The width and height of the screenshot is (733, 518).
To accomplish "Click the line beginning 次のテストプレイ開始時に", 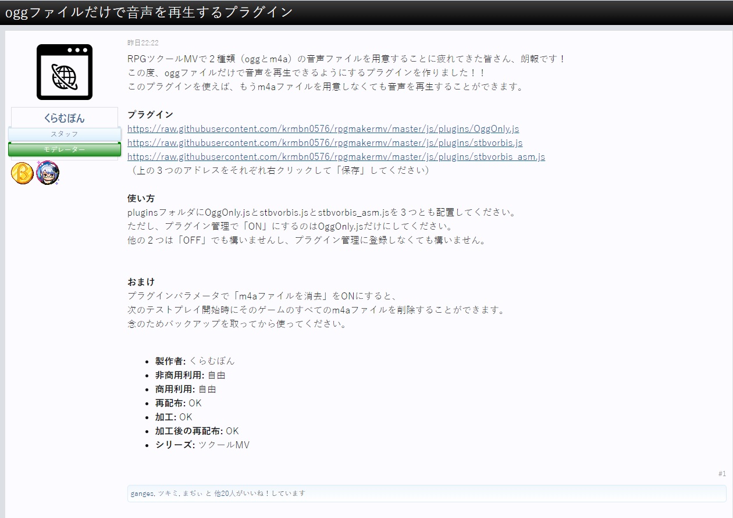I will 316,310.
